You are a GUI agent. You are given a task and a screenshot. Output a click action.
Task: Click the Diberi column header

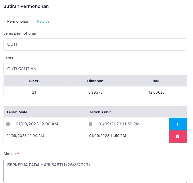34,81
